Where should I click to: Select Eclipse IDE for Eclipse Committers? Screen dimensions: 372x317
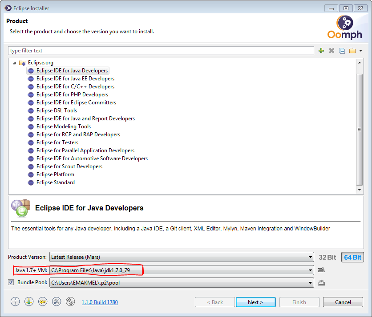click(76, 103)
